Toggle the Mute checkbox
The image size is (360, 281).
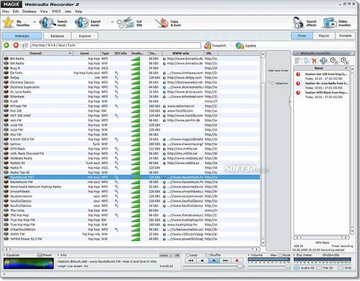280,255
